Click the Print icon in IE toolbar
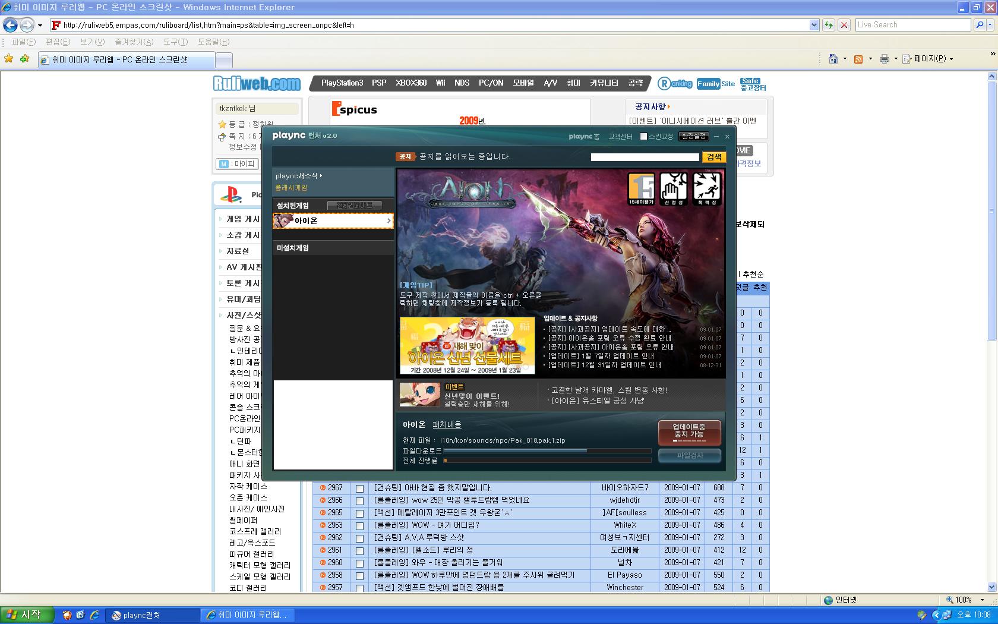998x624 pixels. coord(885,59)
